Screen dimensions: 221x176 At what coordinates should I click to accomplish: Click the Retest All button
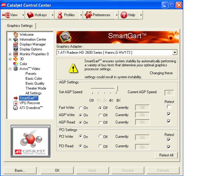point(166,155)
